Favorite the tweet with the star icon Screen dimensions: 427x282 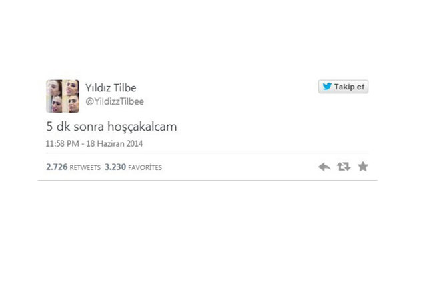(363, 166)
